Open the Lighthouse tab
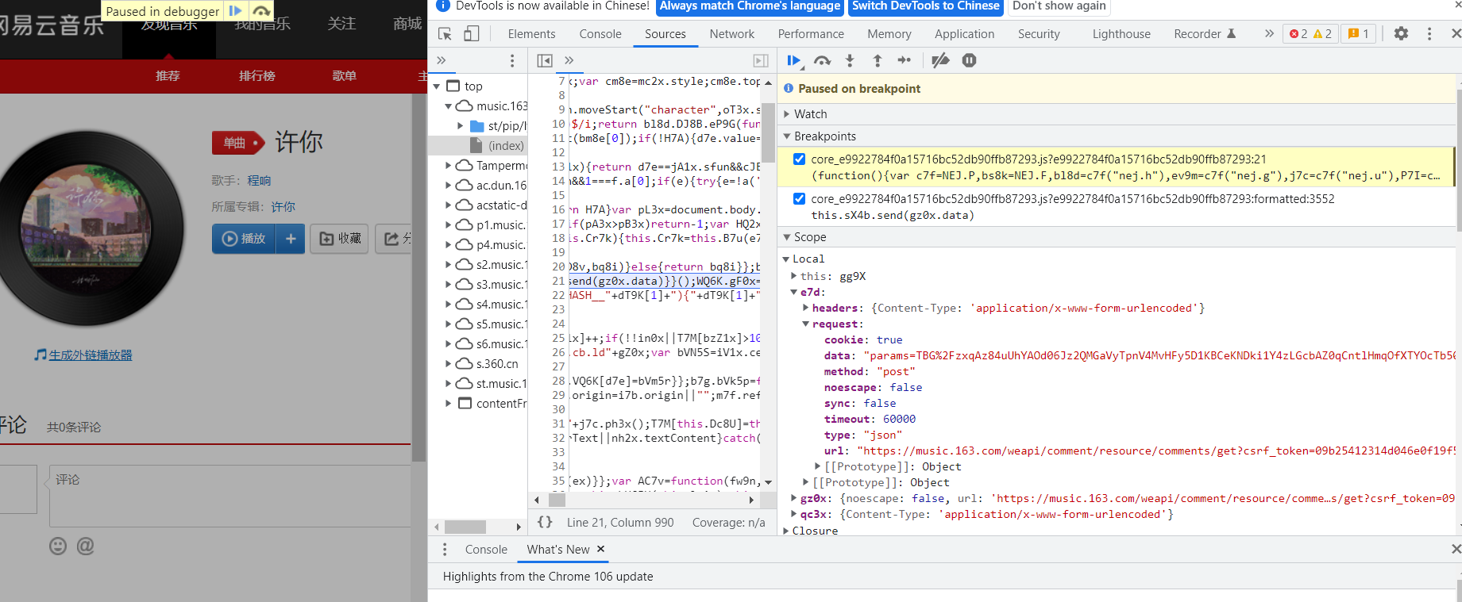Image resolution: width=1462 pixels, height=602 pixels. 1121,34
